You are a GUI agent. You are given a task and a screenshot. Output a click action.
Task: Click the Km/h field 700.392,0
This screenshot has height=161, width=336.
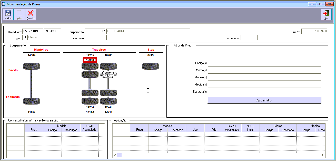click(x=314, y=31)
